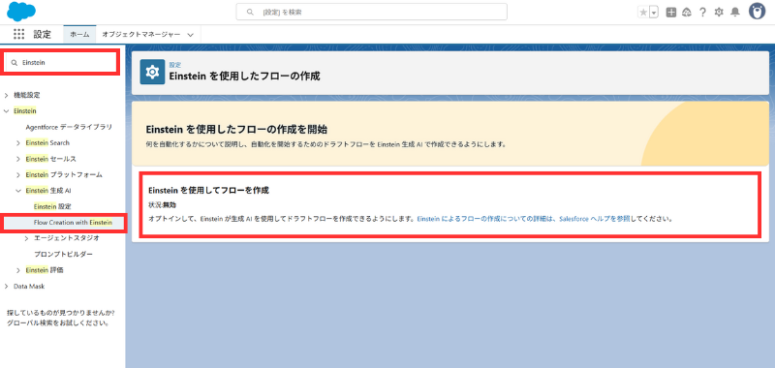The height and width of the screenshot is (368, 775).
Task: Click the gear icon in page header
Action: (x=152, y=72)
